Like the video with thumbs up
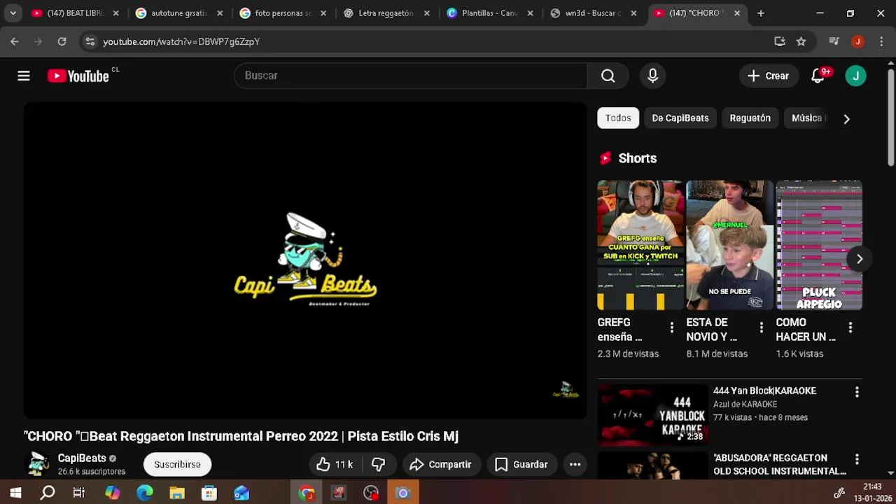This screenshot has width=896, height=504. point(335,464)
